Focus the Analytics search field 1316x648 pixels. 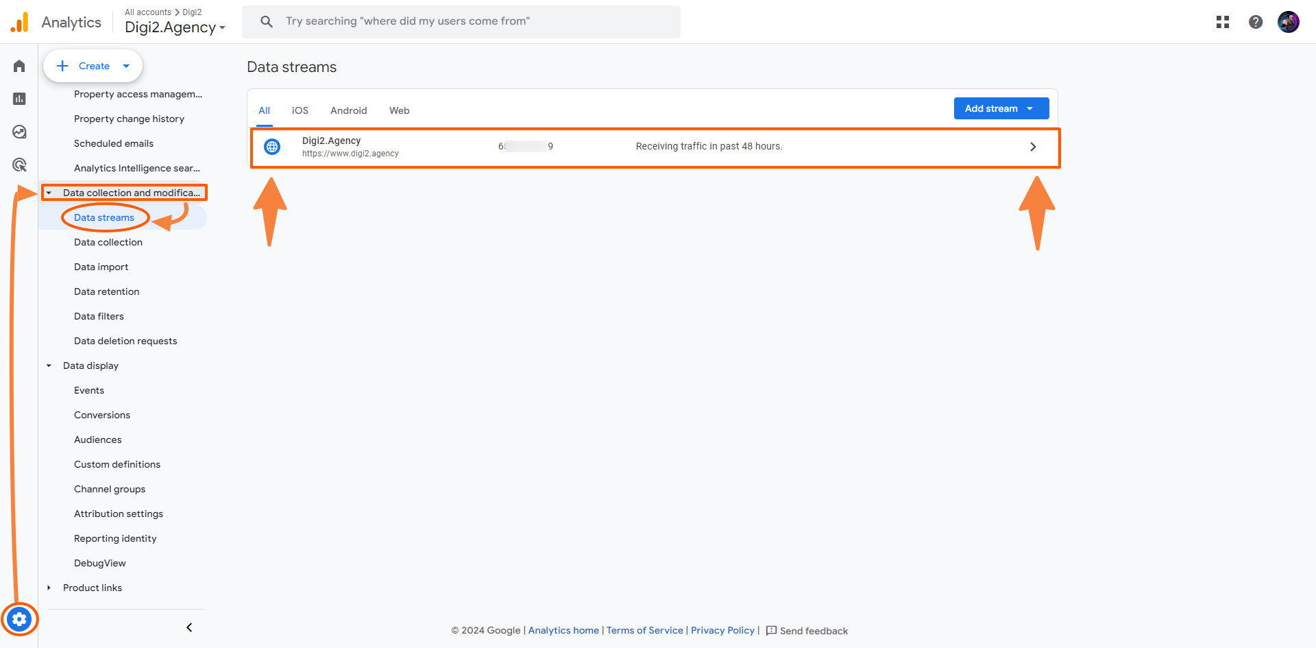[461, 21]
